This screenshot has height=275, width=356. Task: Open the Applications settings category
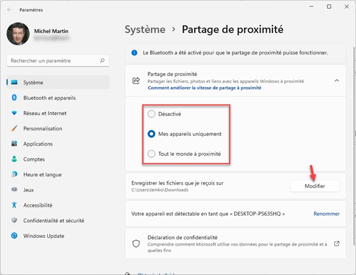pyautogui.click(x=38, y=144)
